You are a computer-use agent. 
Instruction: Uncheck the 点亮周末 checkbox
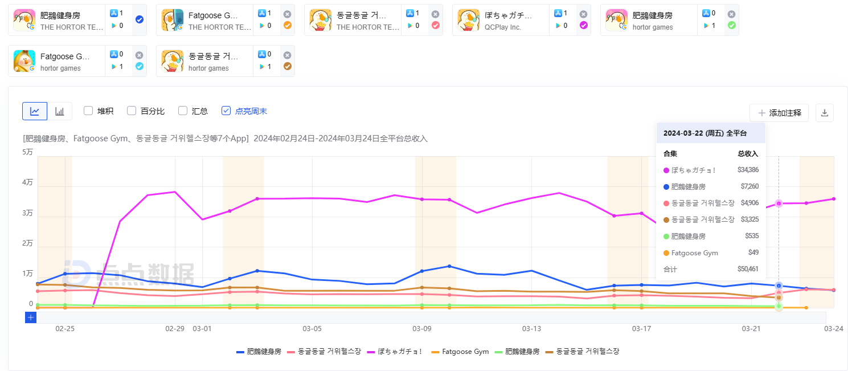click(226, 111)
